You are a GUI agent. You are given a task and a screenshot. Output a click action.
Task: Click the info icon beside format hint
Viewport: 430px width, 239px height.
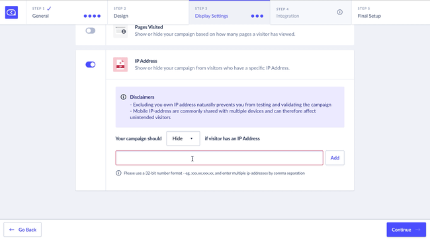118,173
